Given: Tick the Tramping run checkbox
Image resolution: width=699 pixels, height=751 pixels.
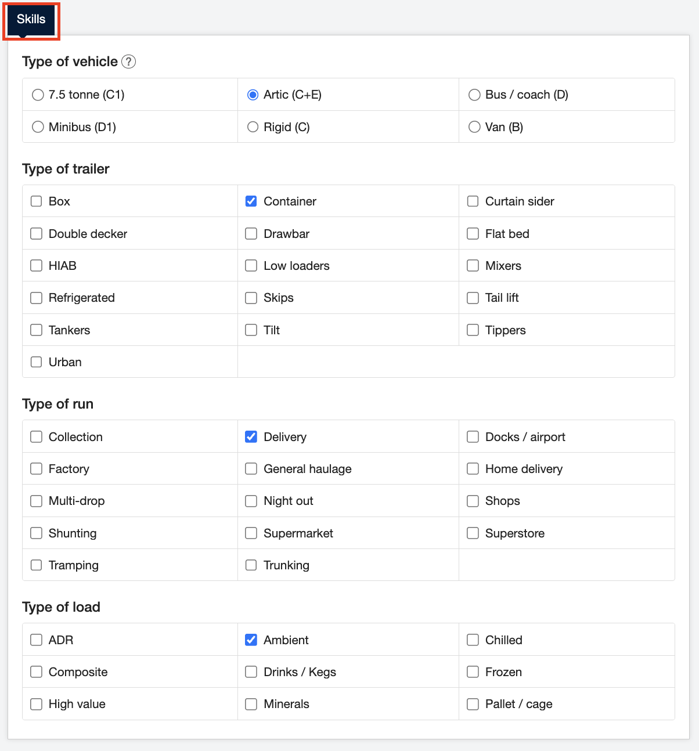Looking at the screenshot, I should pyautogui.click(x=36, y=565).
